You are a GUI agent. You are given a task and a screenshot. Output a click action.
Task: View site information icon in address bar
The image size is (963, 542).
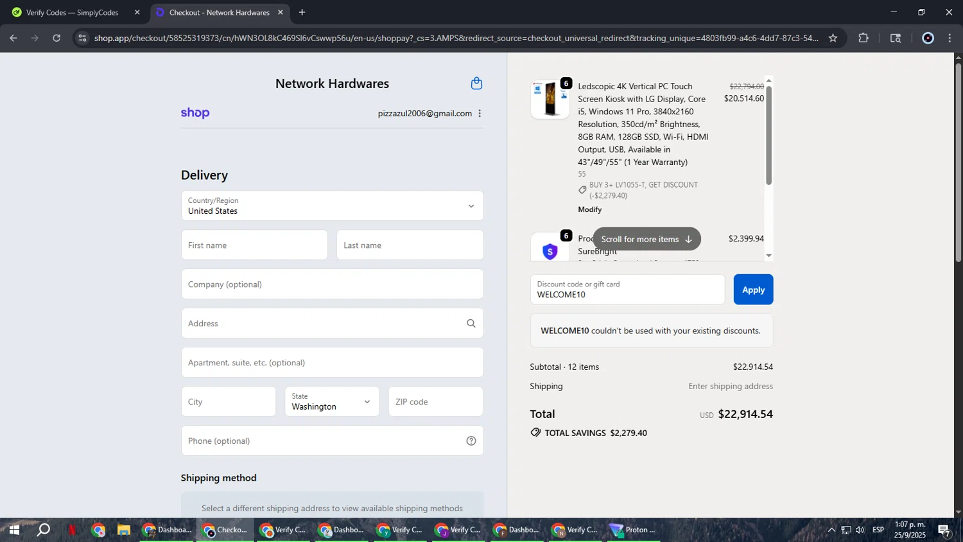point(82,38)
